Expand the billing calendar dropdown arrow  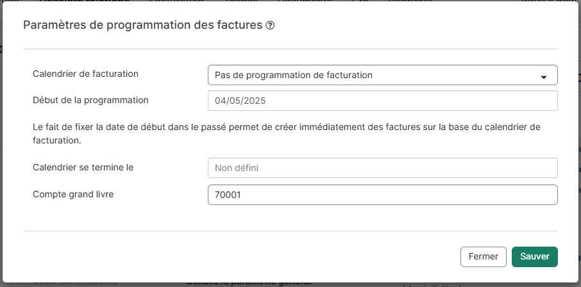544,76
